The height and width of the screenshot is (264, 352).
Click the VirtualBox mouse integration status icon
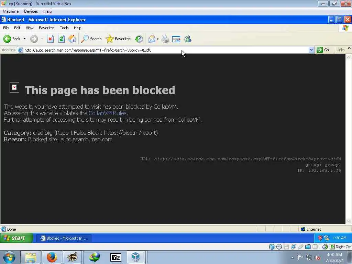coord(325,247)
